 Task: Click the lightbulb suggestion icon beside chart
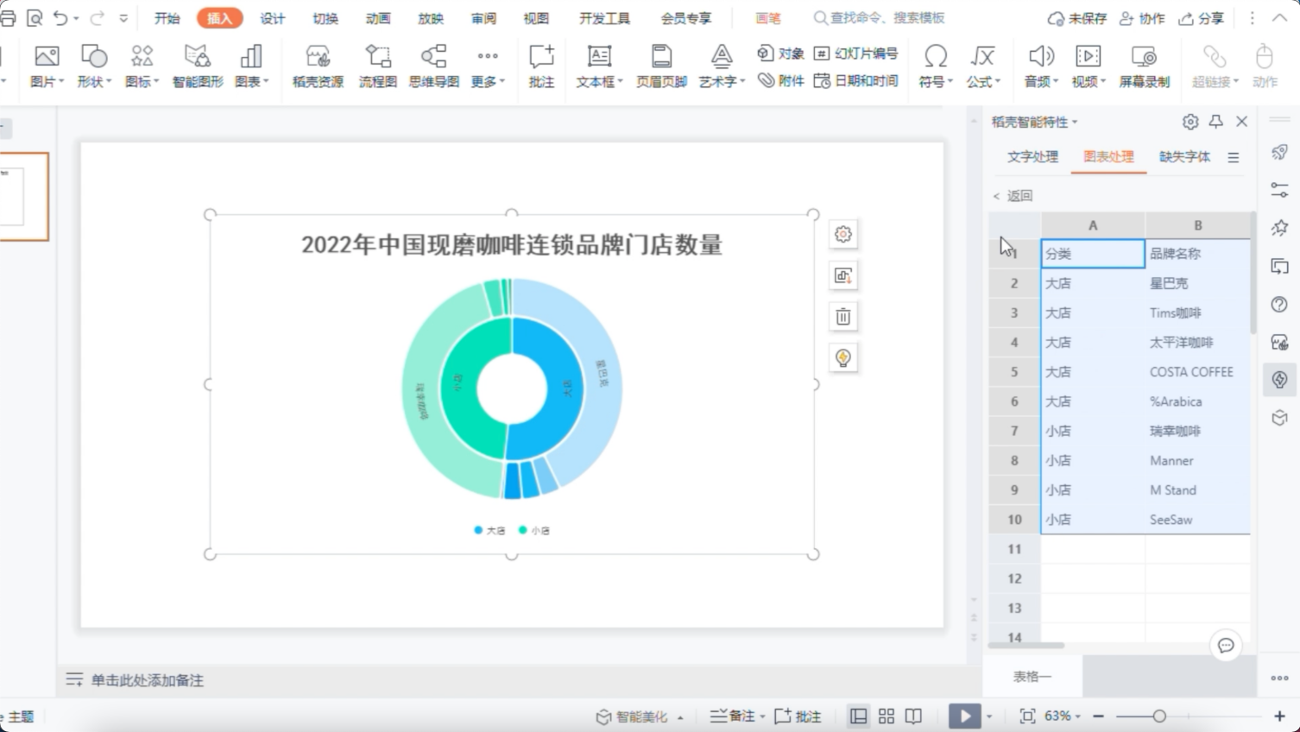tap(843, 358)
